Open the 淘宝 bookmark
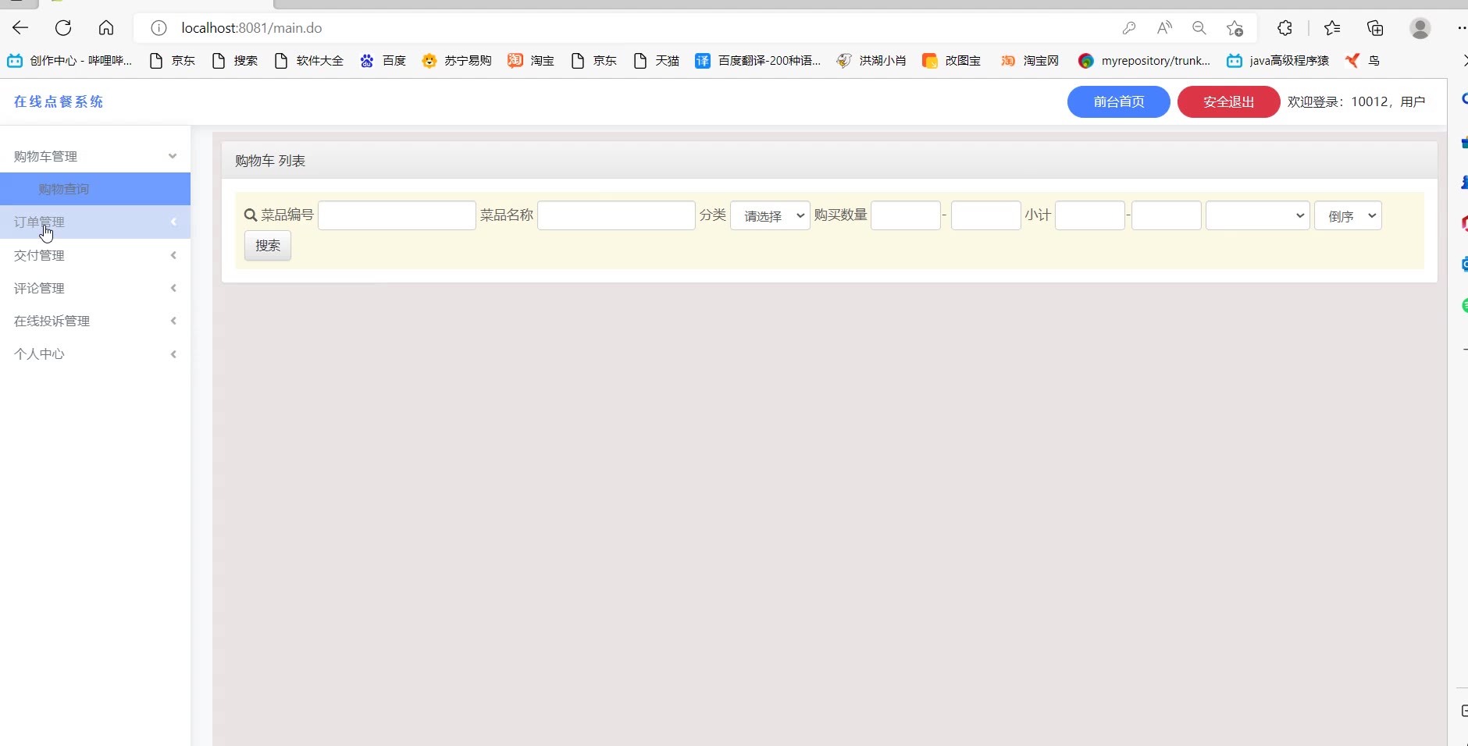This screenshot has height=746, width=1468. (531, 61)
